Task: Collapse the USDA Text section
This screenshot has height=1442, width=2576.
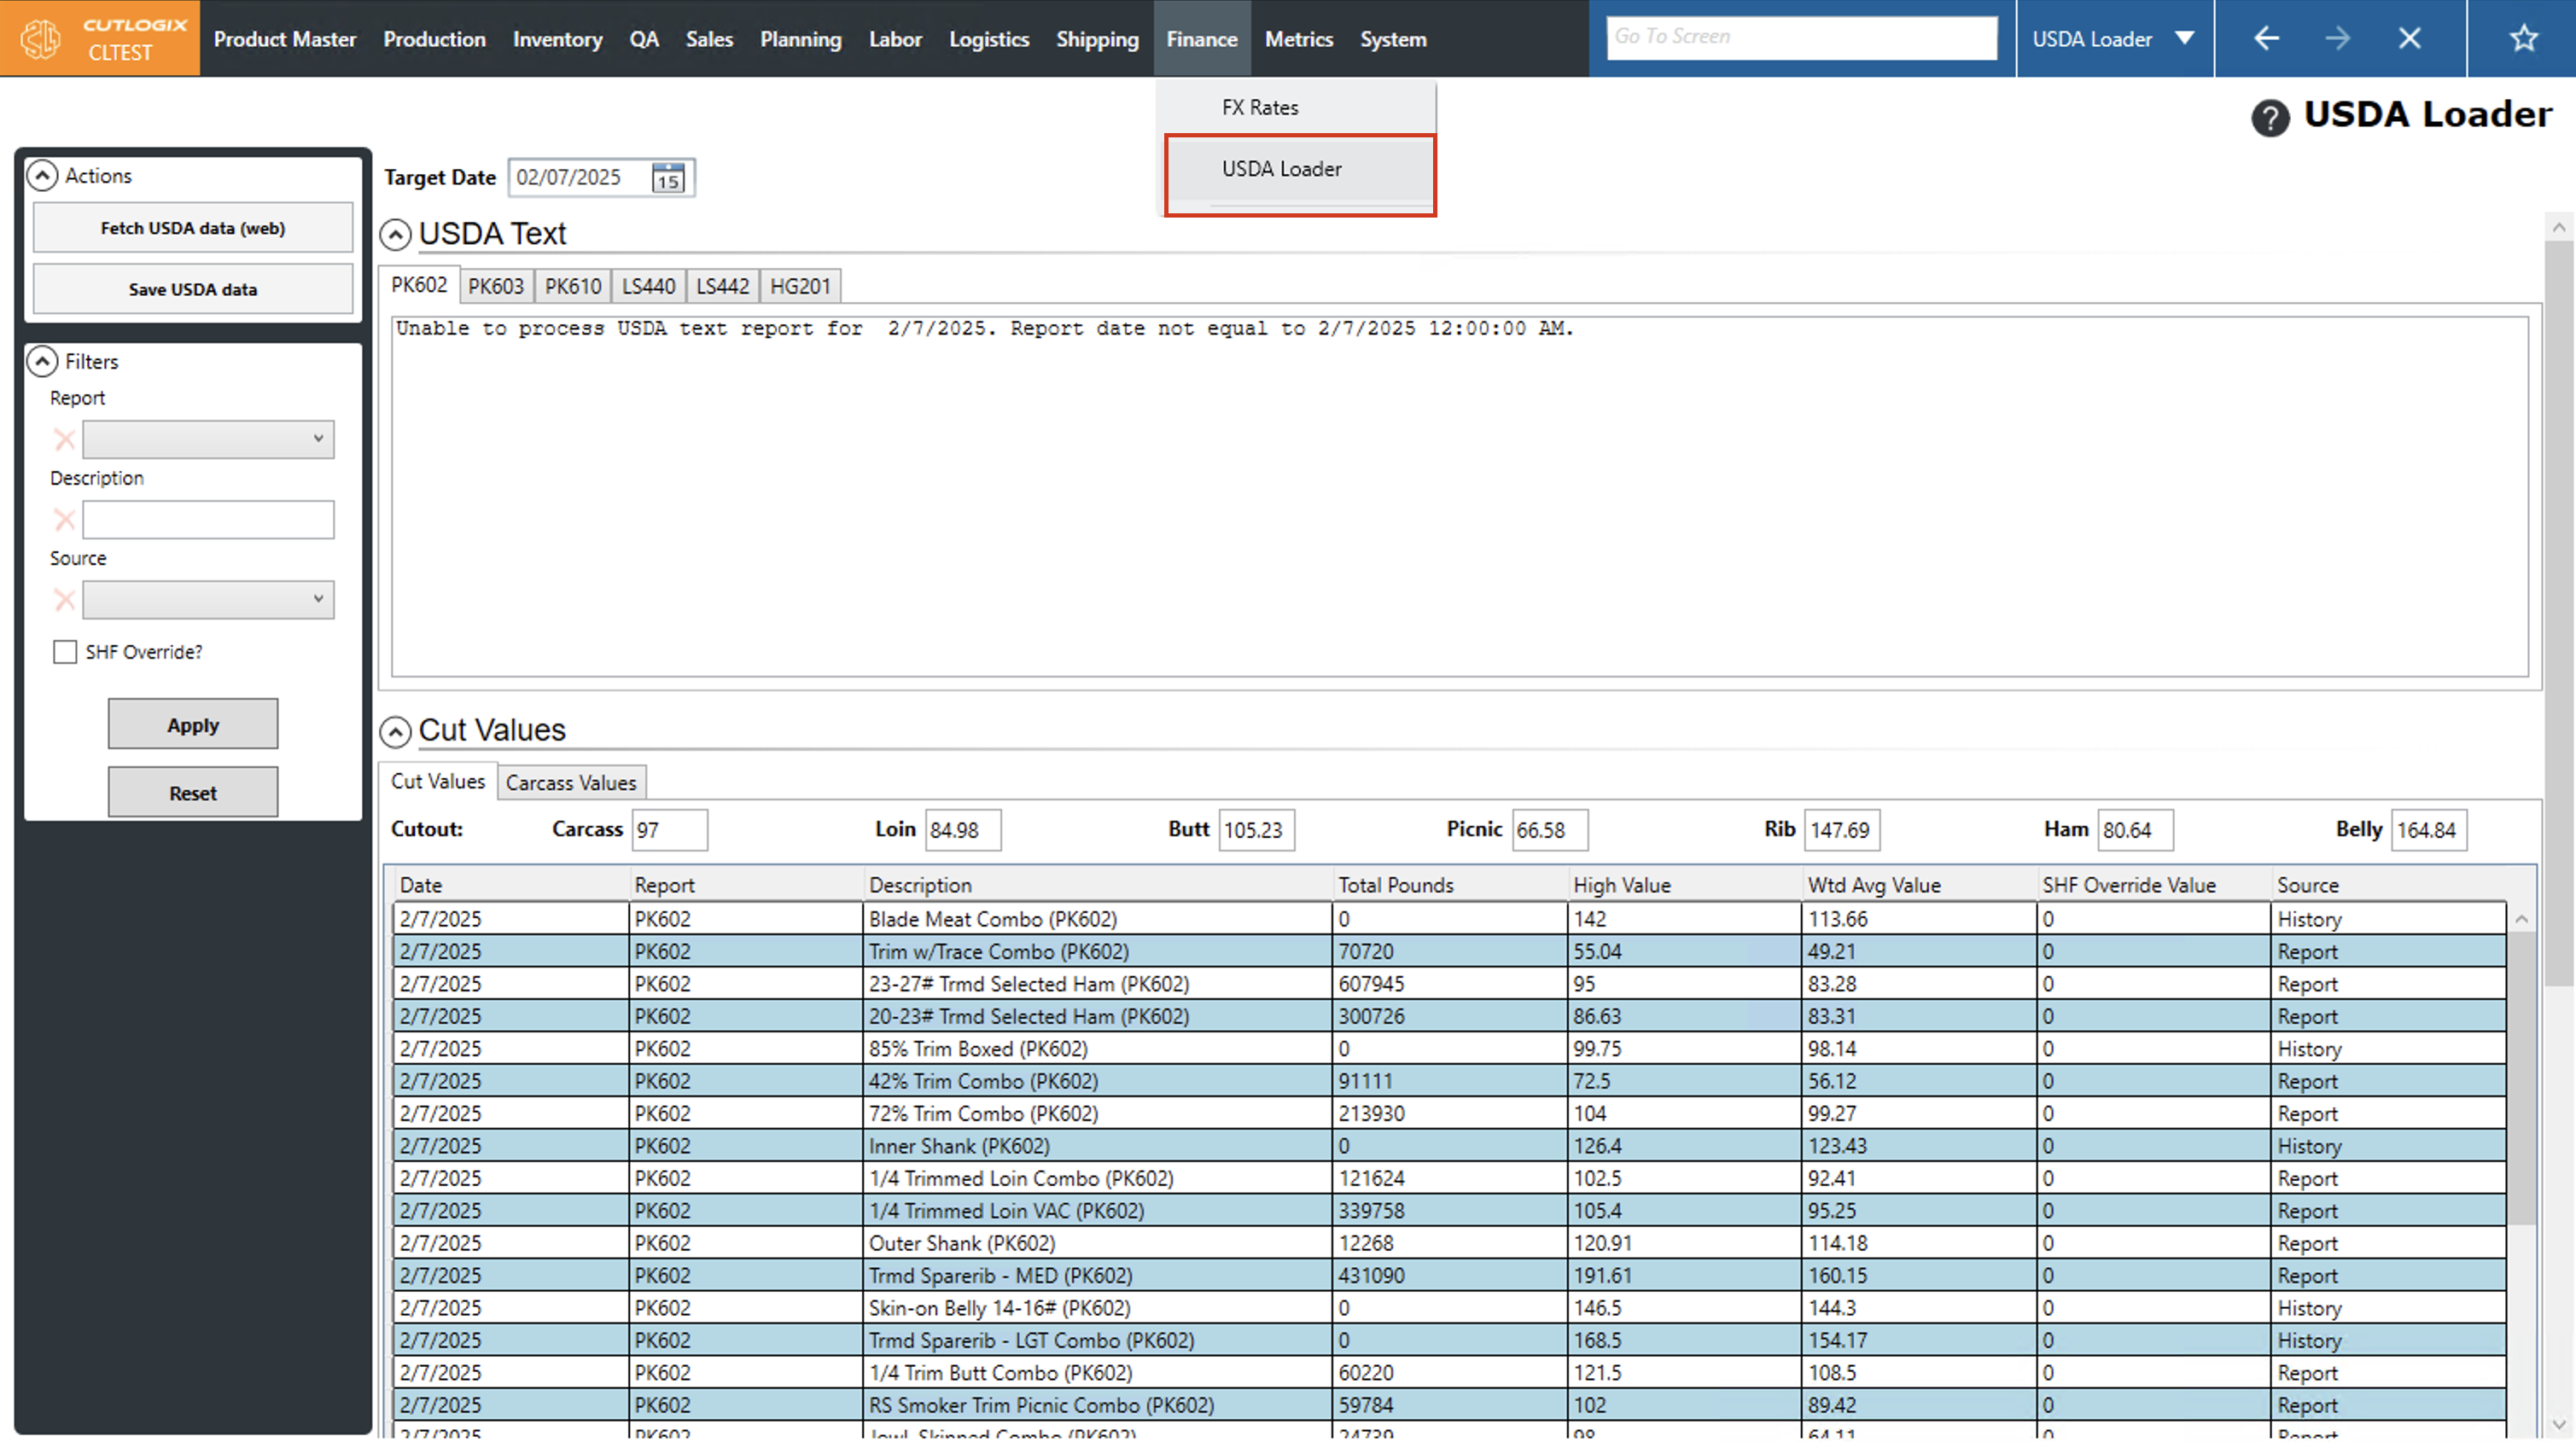Action: tap(396, 235)
